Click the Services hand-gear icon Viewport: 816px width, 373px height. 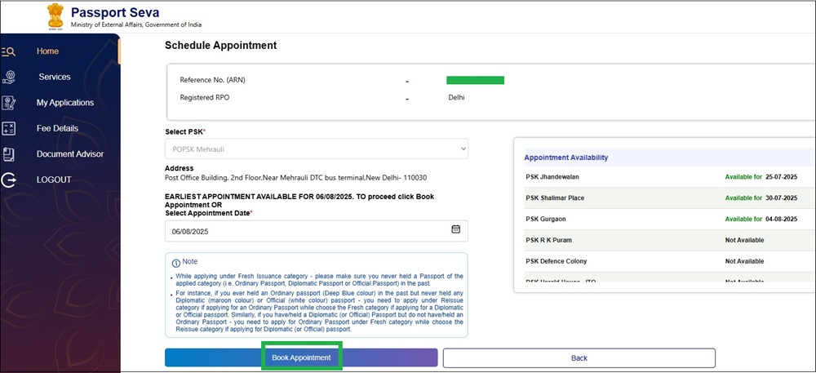(8, 77)
